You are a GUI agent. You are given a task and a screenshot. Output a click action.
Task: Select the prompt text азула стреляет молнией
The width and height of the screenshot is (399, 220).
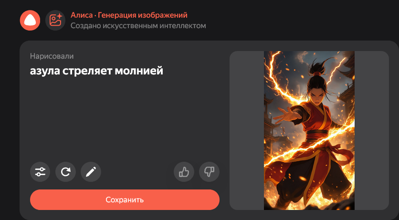click(x=96, y=71)
